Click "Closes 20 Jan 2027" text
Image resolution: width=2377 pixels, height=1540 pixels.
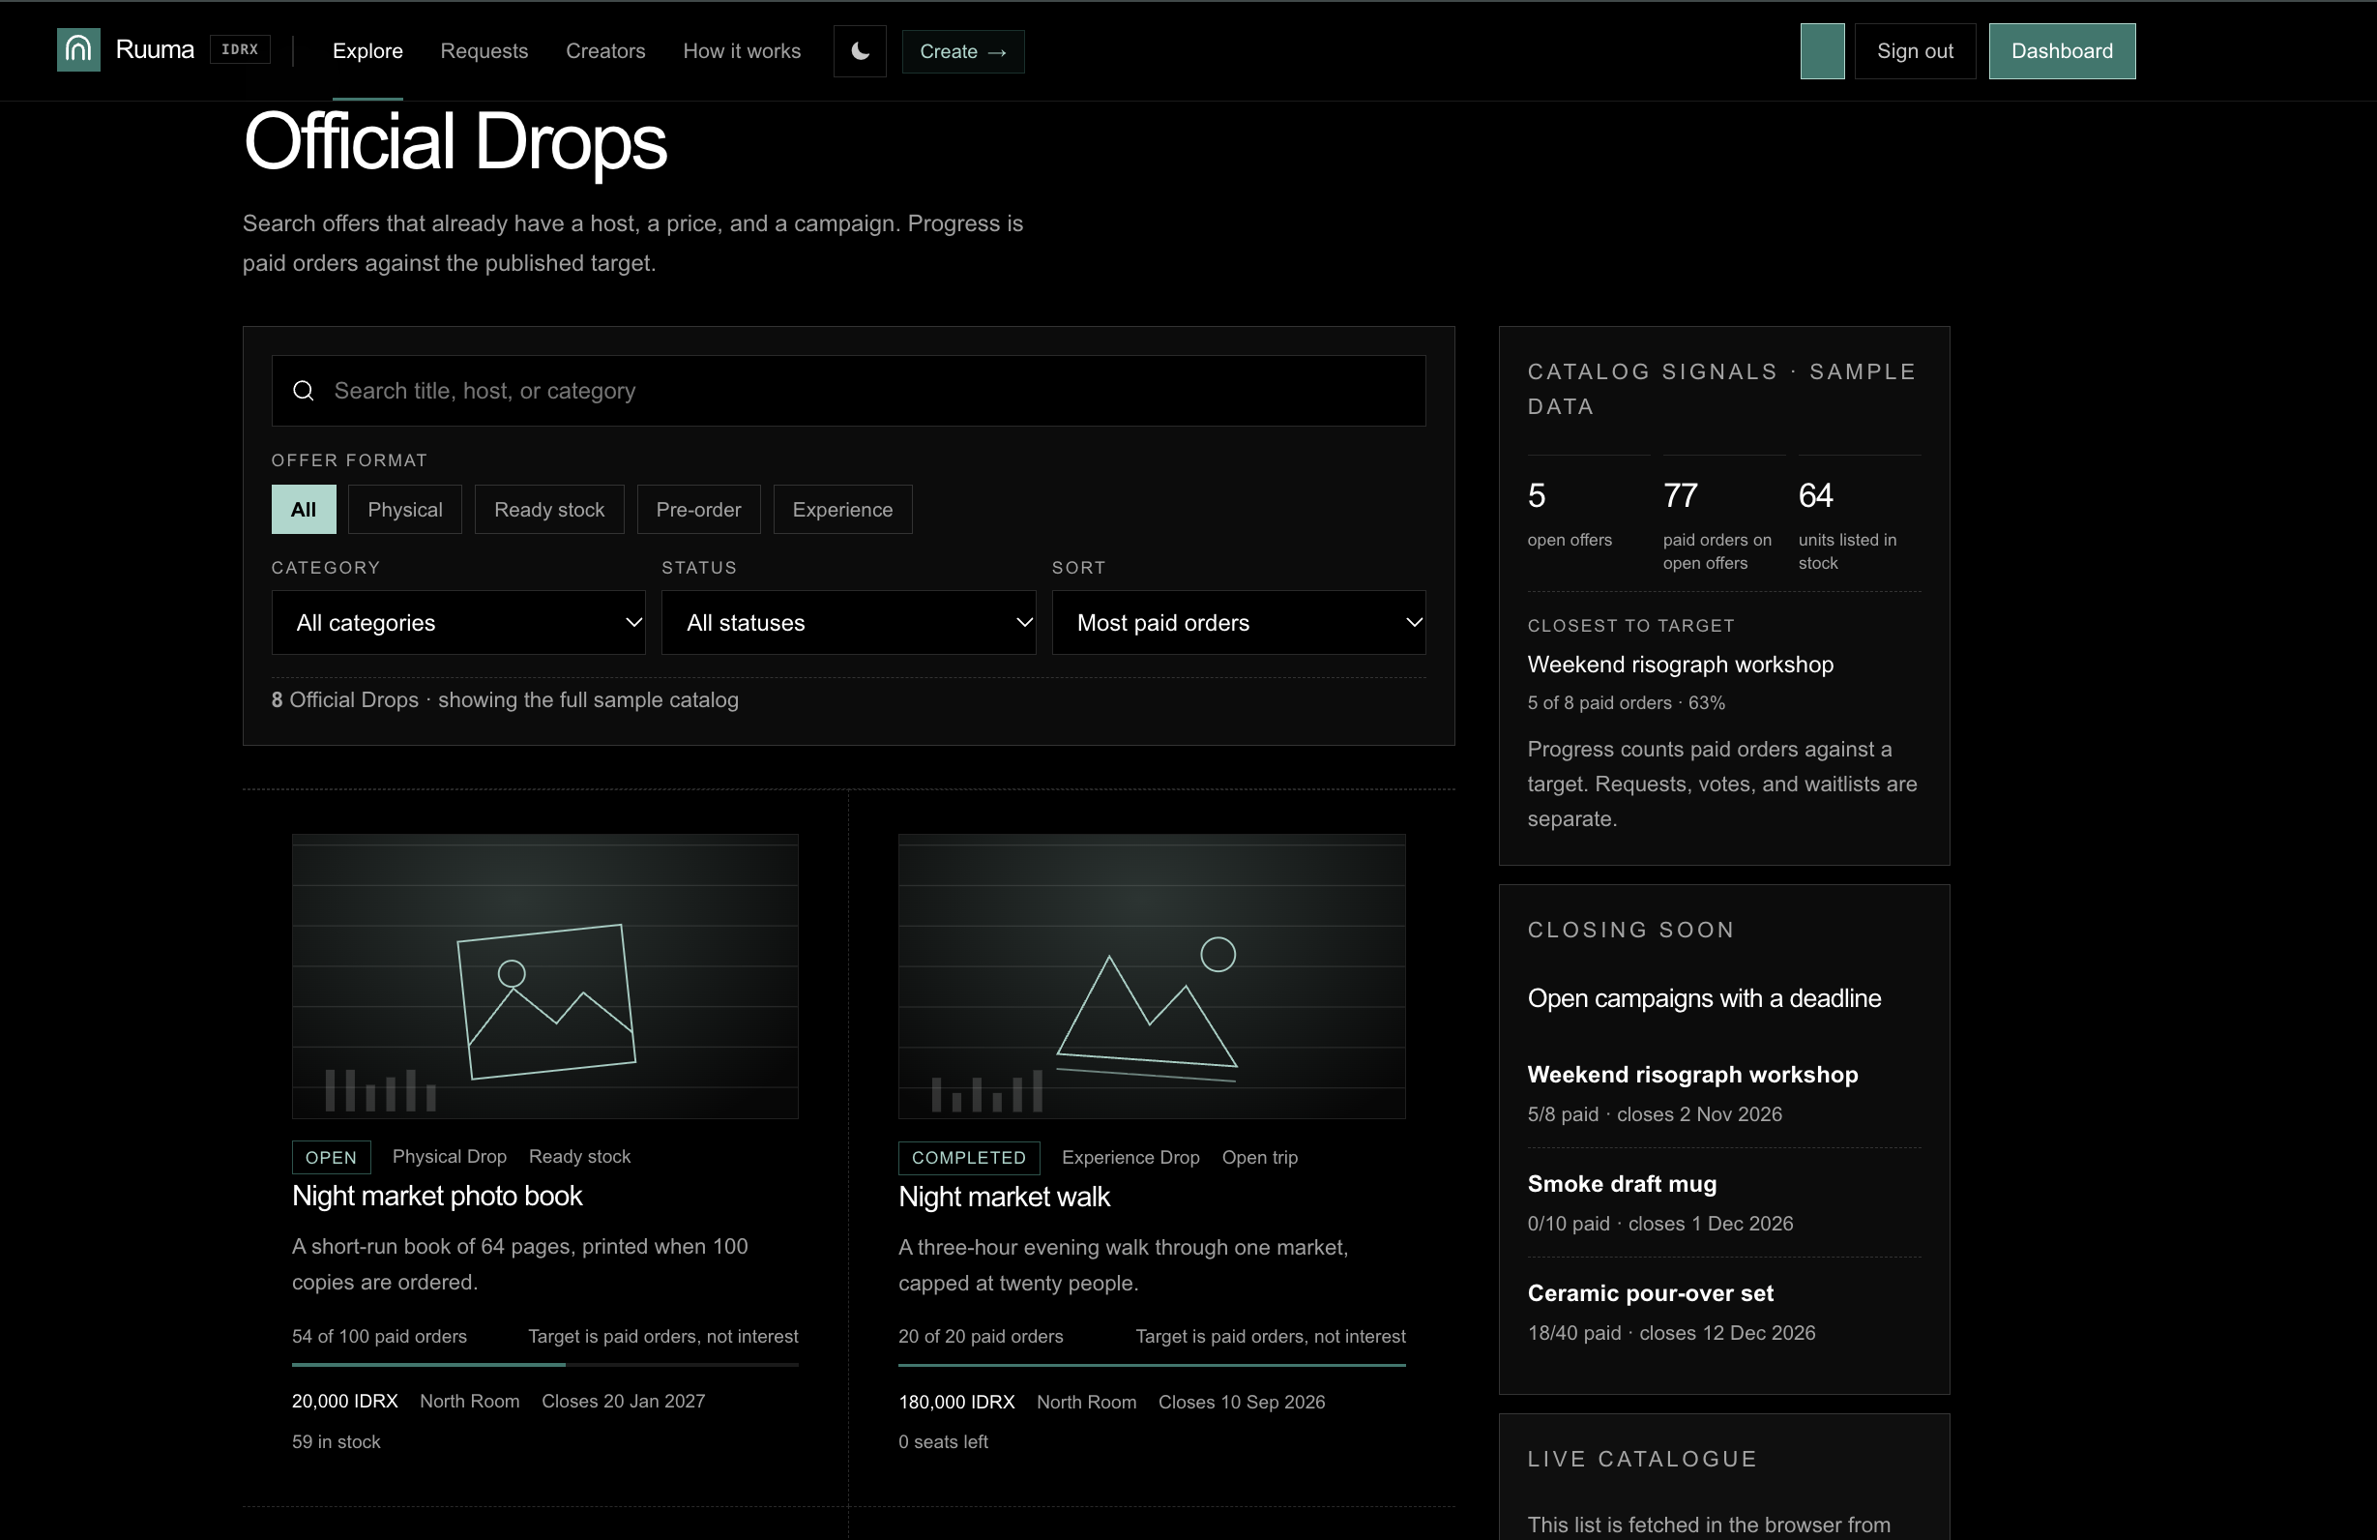tap(623, 1401)
